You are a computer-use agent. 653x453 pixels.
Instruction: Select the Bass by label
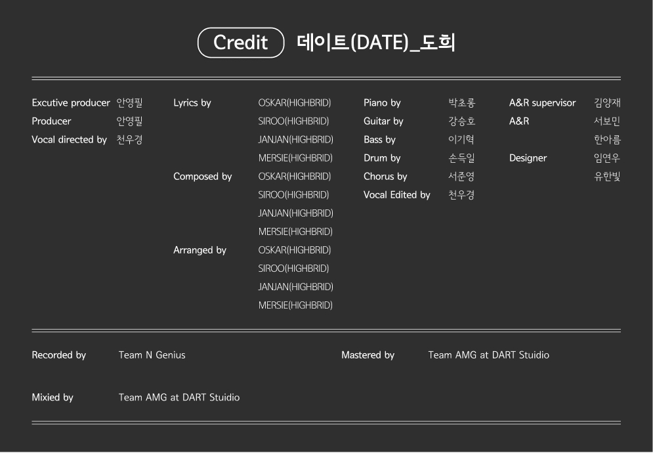coord(379,140)
